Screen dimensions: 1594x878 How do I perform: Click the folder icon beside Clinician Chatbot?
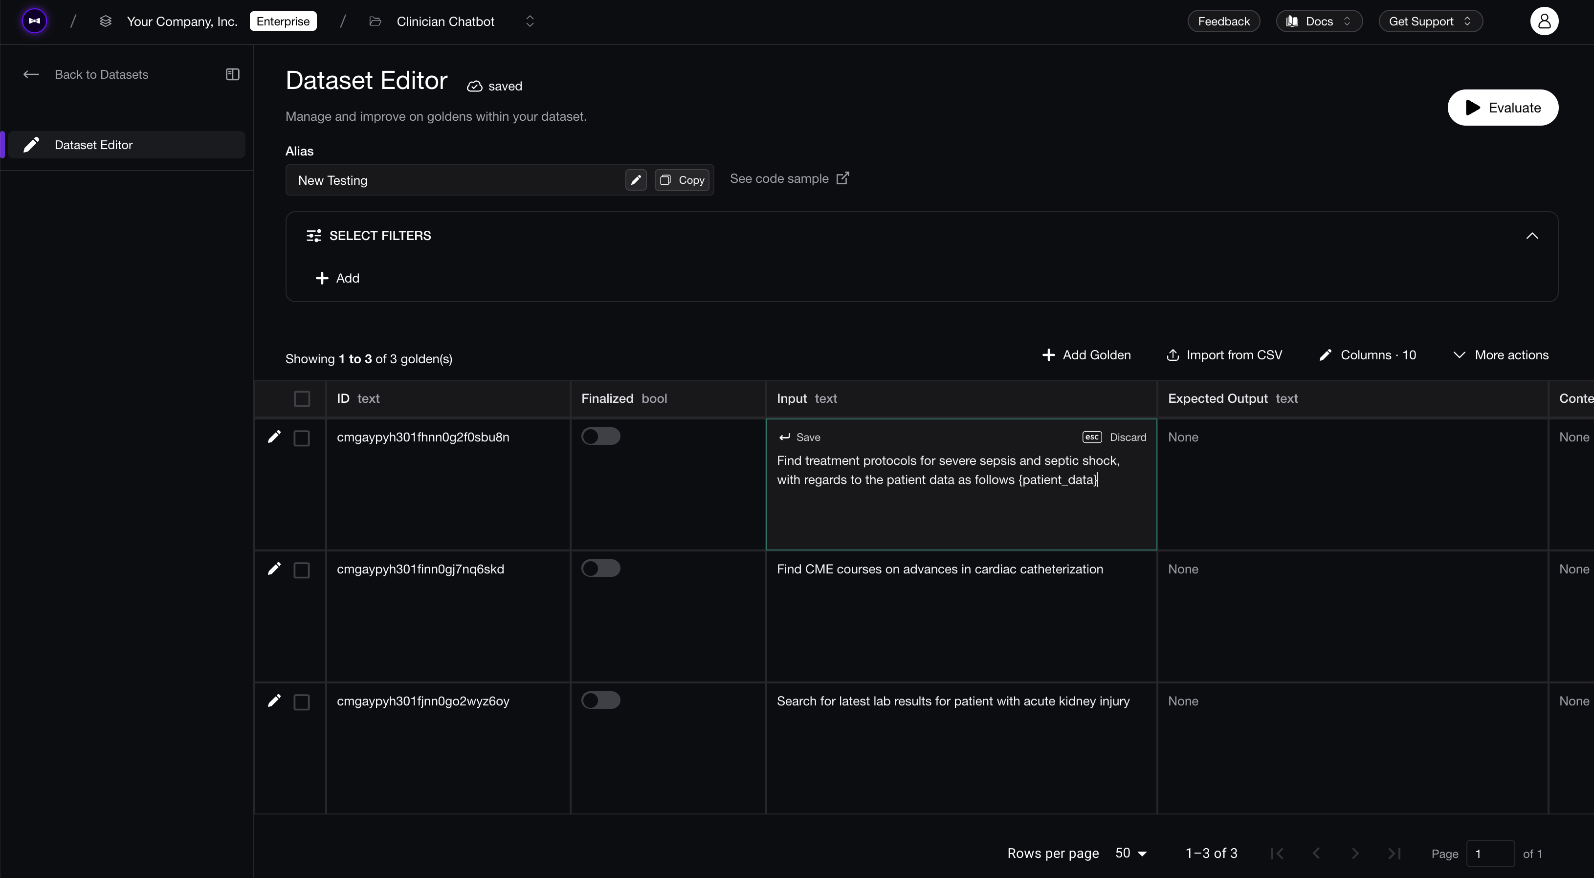(x=375, y=21)
